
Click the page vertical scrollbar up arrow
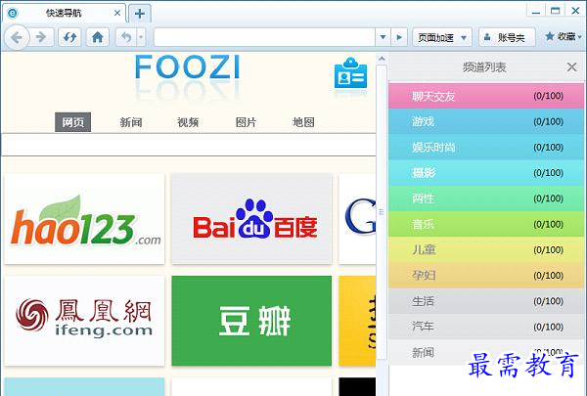382,59
